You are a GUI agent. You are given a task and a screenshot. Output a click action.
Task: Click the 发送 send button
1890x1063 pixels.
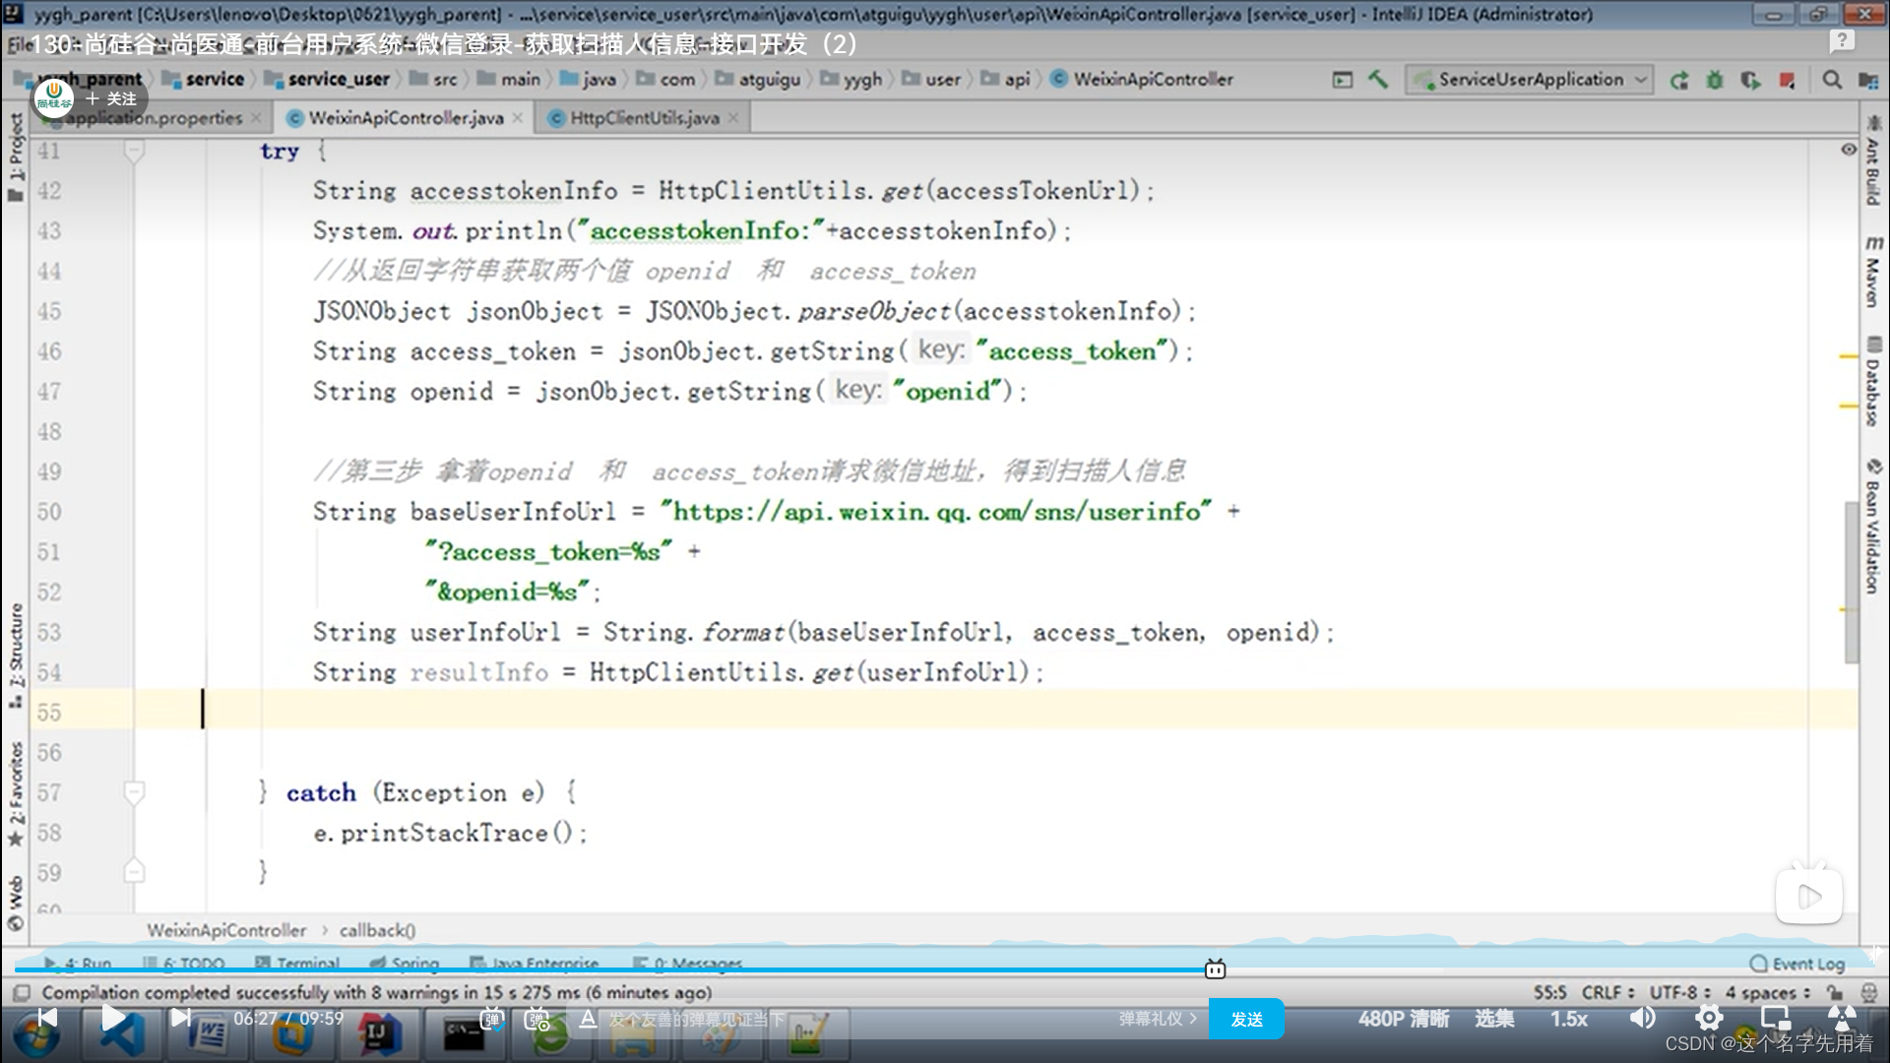(1246, 1020)
